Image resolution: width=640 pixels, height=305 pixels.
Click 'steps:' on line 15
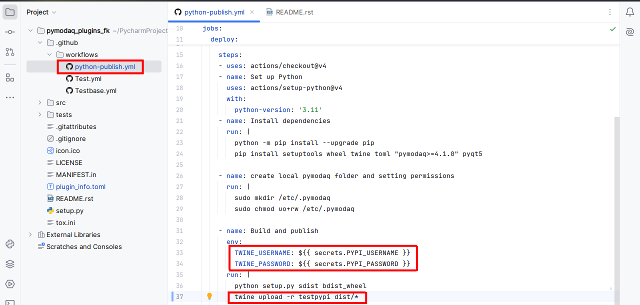coord(230,55)
